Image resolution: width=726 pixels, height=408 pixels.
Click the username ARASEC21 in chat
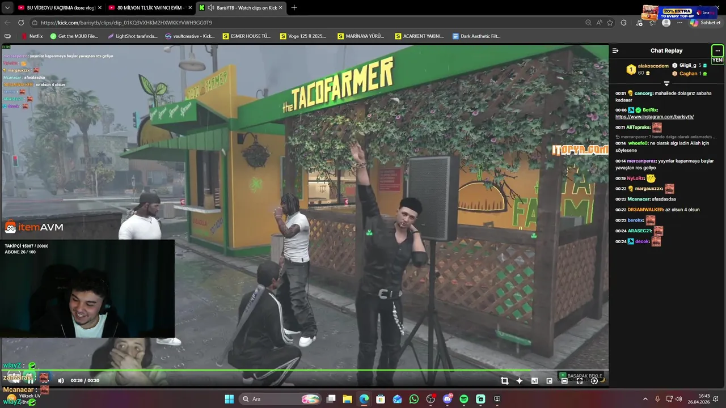[x=639, y=231]
